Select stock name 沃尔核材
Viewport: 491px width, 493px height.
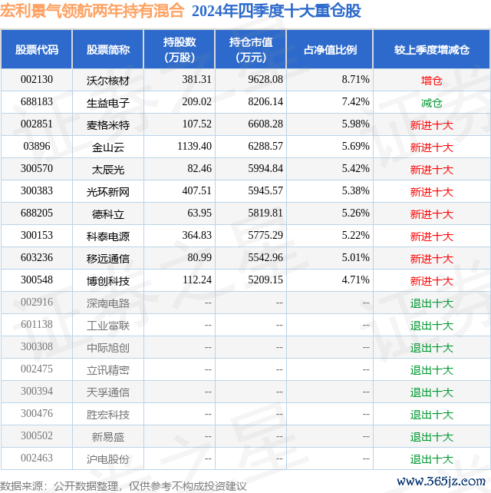point(108,81)
